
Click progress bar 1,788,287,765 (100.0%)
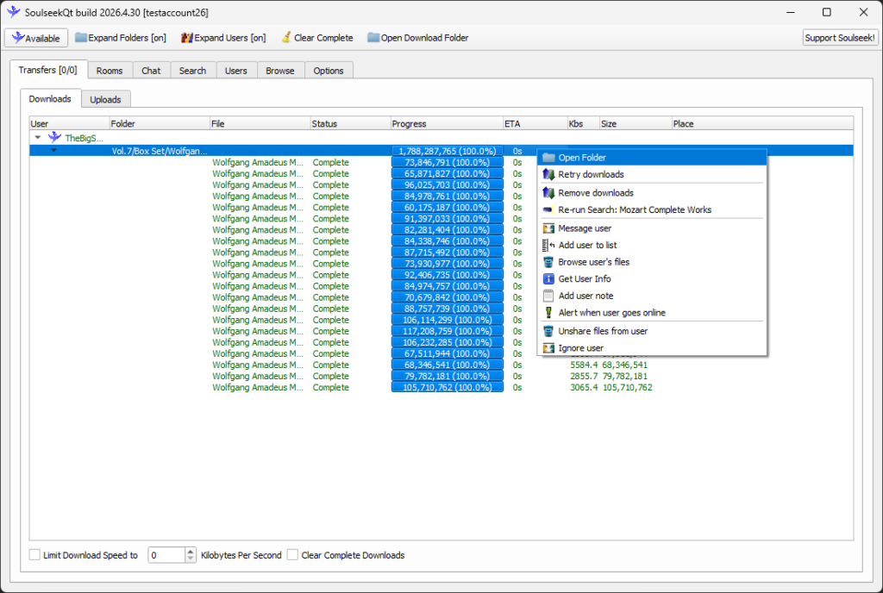click(x=448, y=151)
